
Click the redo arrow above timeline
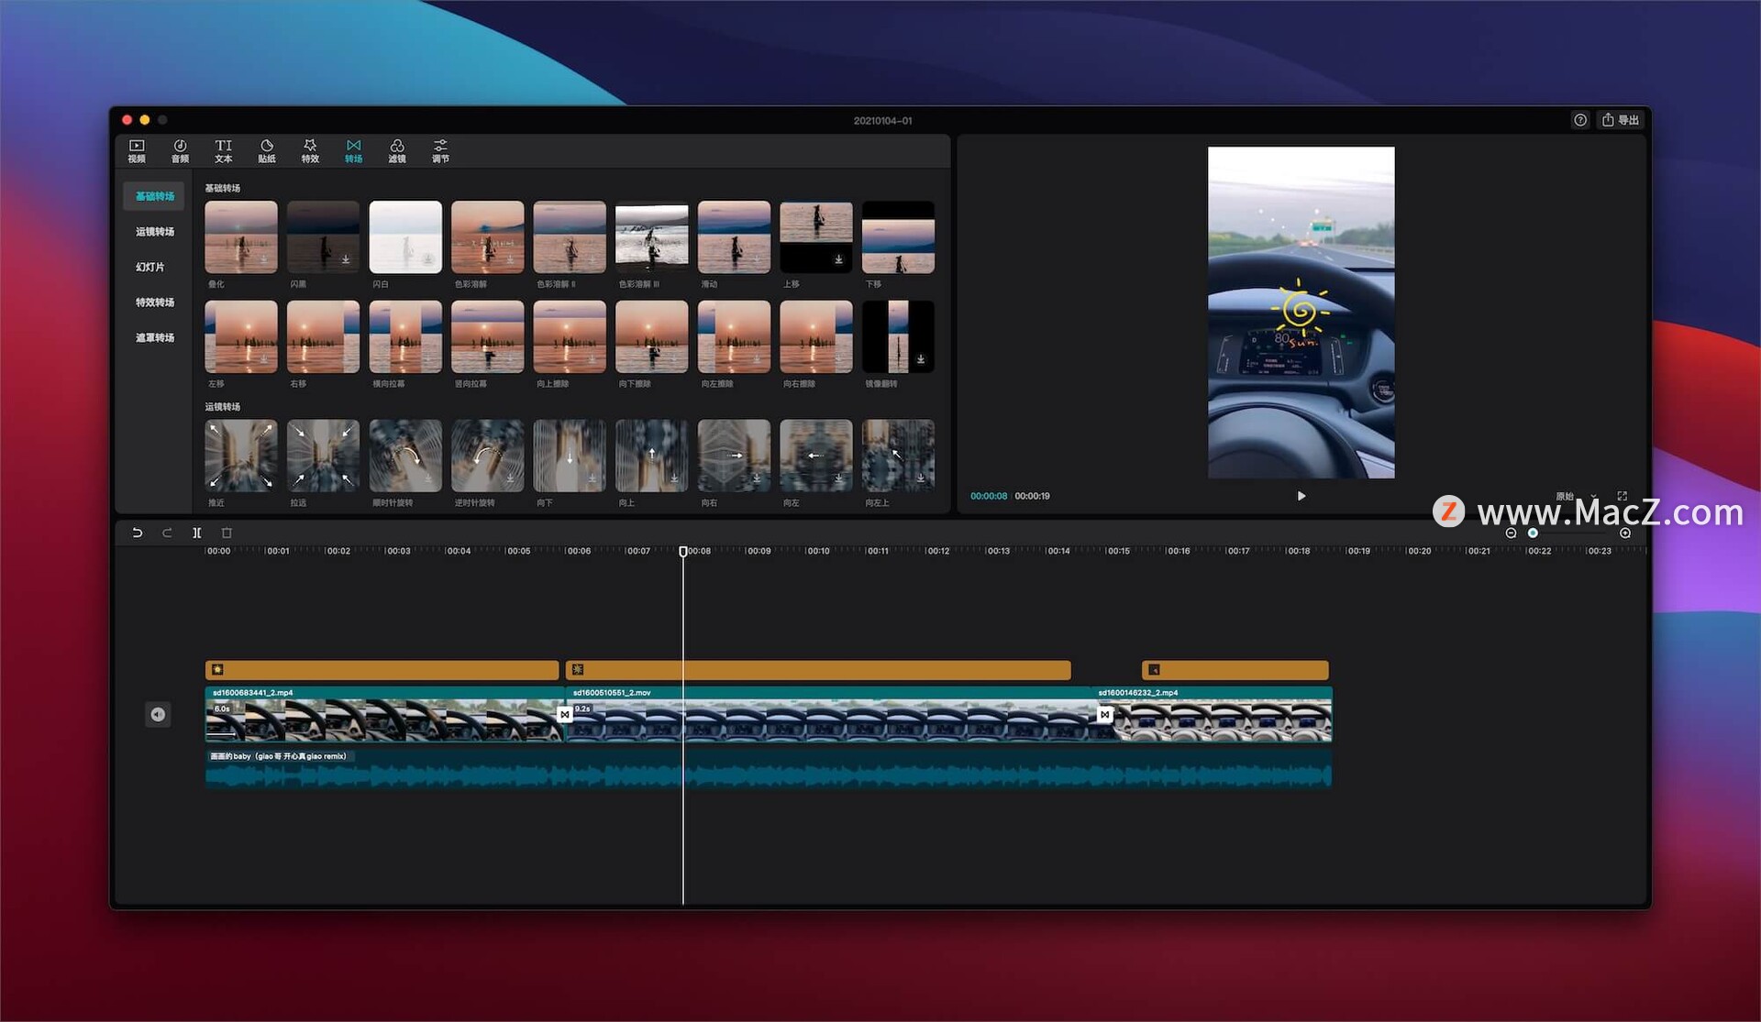pyautogui.click(x=167, y=533)
